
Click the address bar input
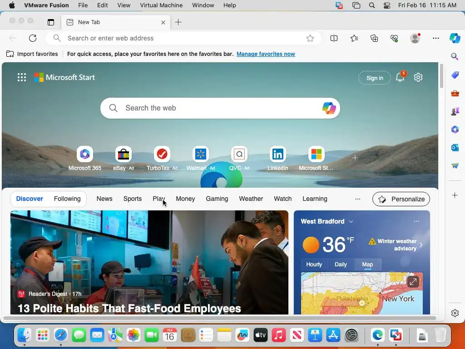click(183, 38)
